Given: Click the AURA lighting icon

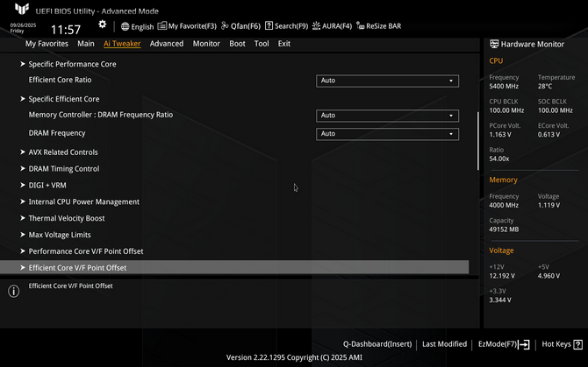Looking at the screenshot, I should point(316,25).
